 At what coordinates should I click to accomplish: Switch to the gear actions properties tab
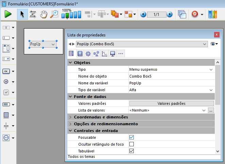tap(88, 53)
